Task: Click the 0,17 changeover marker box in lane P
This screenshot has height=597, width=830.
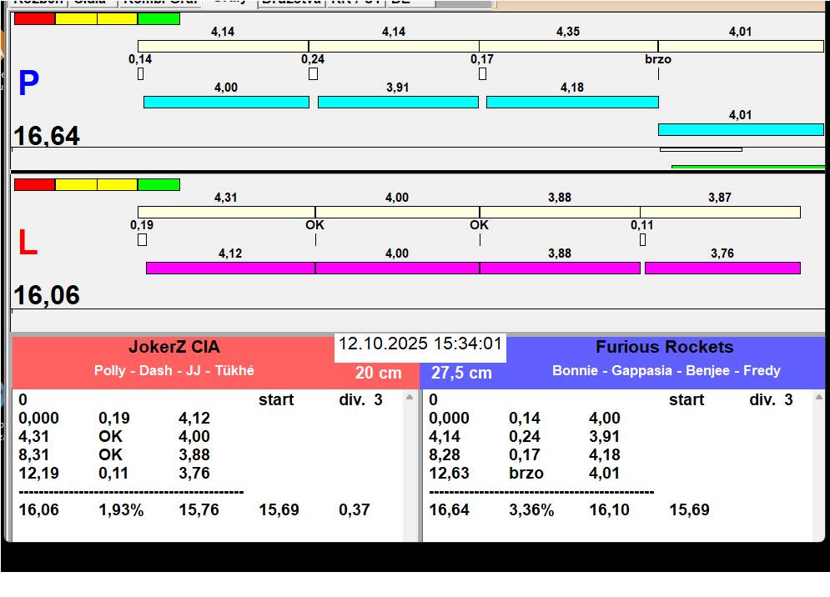Action: pyautogui.click(x=482, y=74)
